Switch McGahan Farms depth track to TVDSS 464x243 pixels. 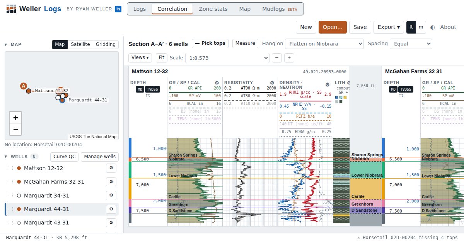tap(406, 89)
